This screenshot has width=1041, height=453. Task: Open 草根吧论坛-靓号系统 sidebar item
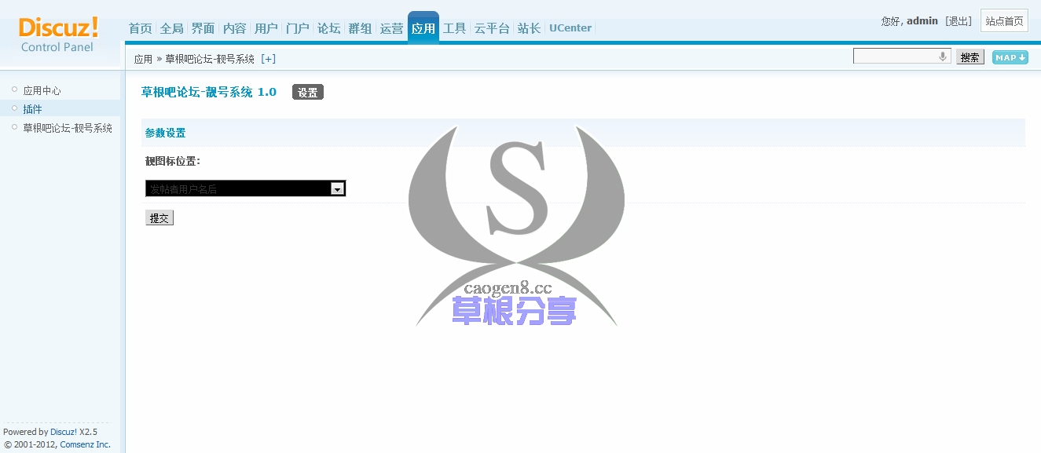tap(68, 128)
